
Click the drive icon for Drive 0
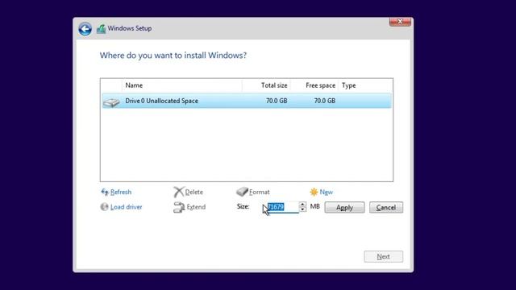point(111,102)
